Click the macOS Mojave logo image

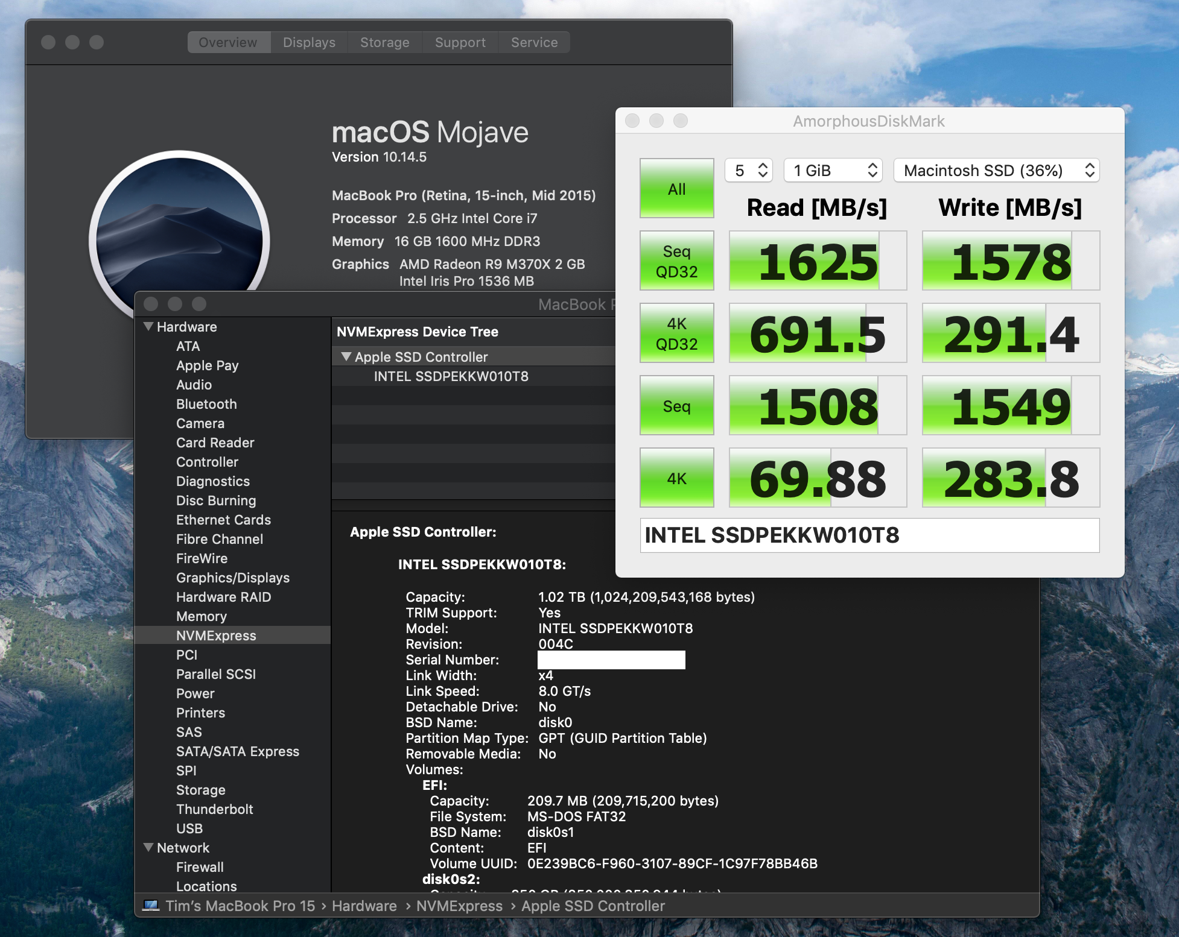click(x=179, y=240)
